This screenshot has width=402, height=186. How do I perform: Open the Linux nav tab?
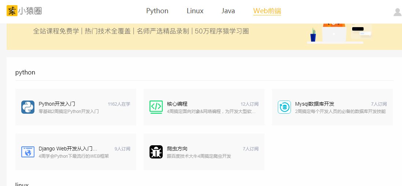click(195, 11)
